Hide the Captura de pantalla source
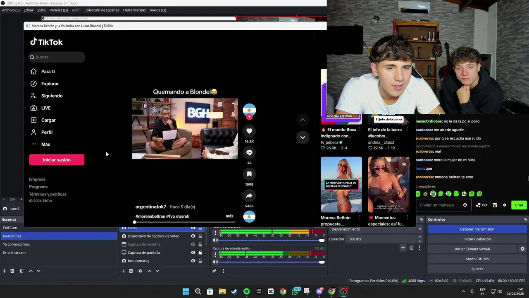 click(193, 253)
